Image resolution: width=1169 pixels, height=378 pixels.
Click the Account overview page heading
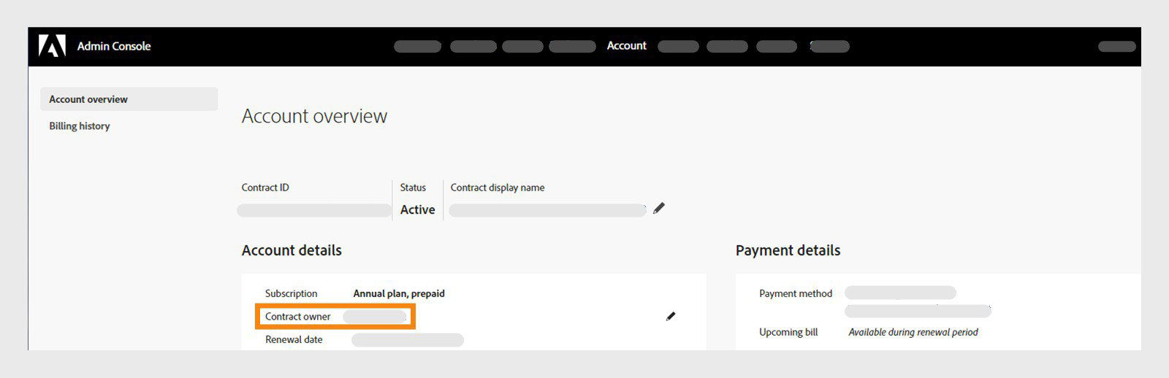(314, 116)
